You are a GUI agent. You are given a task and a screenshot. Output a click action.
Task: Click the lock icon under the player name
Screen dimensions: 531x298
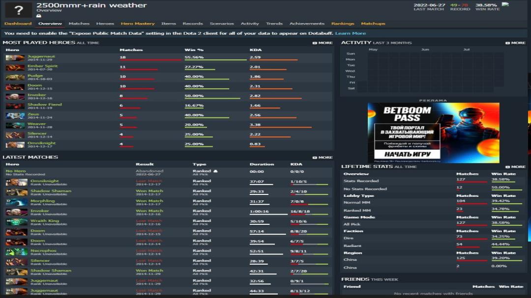click(x=39, y=16)
